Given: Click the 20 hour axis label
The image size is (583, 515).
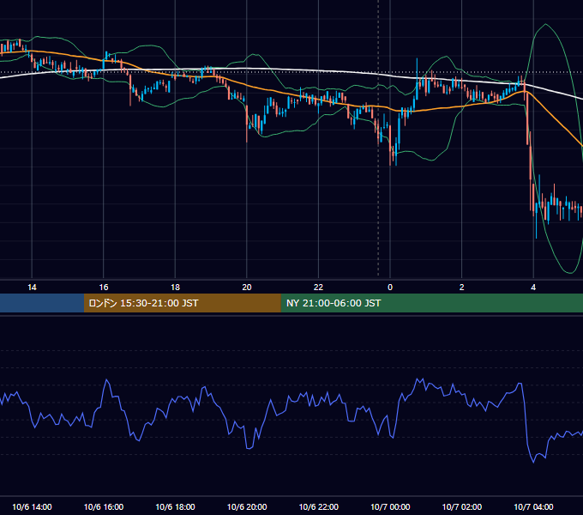Looking at the screenshot, I should click(247, 288).
